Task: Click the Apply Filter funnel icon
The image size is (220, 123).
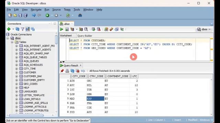Action: tap(22, 29)
